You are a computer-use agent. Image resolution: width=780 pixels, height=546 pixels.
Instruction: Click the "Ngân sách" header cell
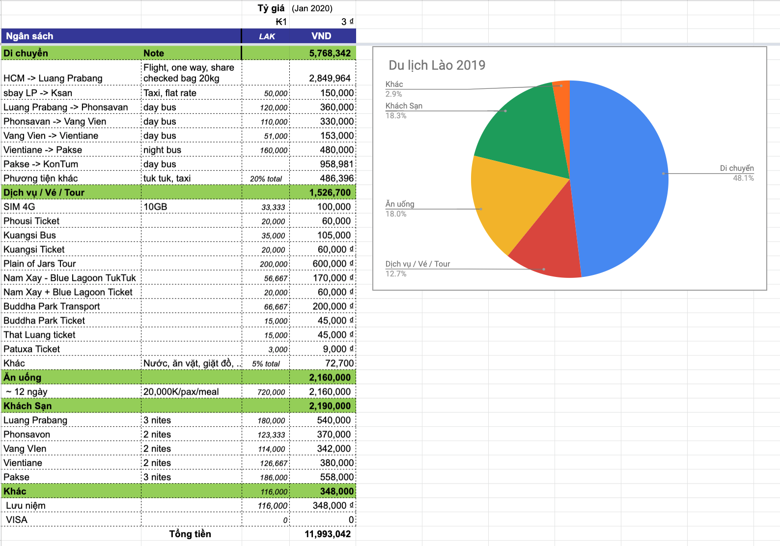pos(29,36)
